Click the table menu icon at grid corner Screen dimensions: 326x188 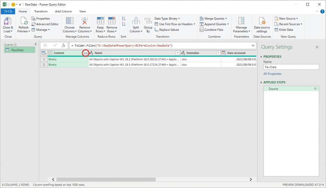(44, 53)
